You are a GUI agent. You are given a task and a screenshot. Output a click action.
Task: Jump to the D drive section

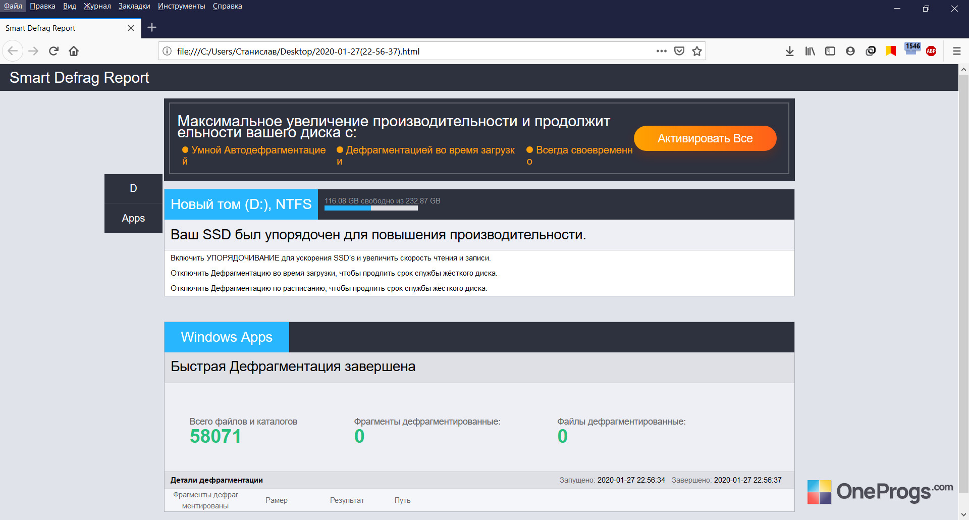tap(133, 188)
